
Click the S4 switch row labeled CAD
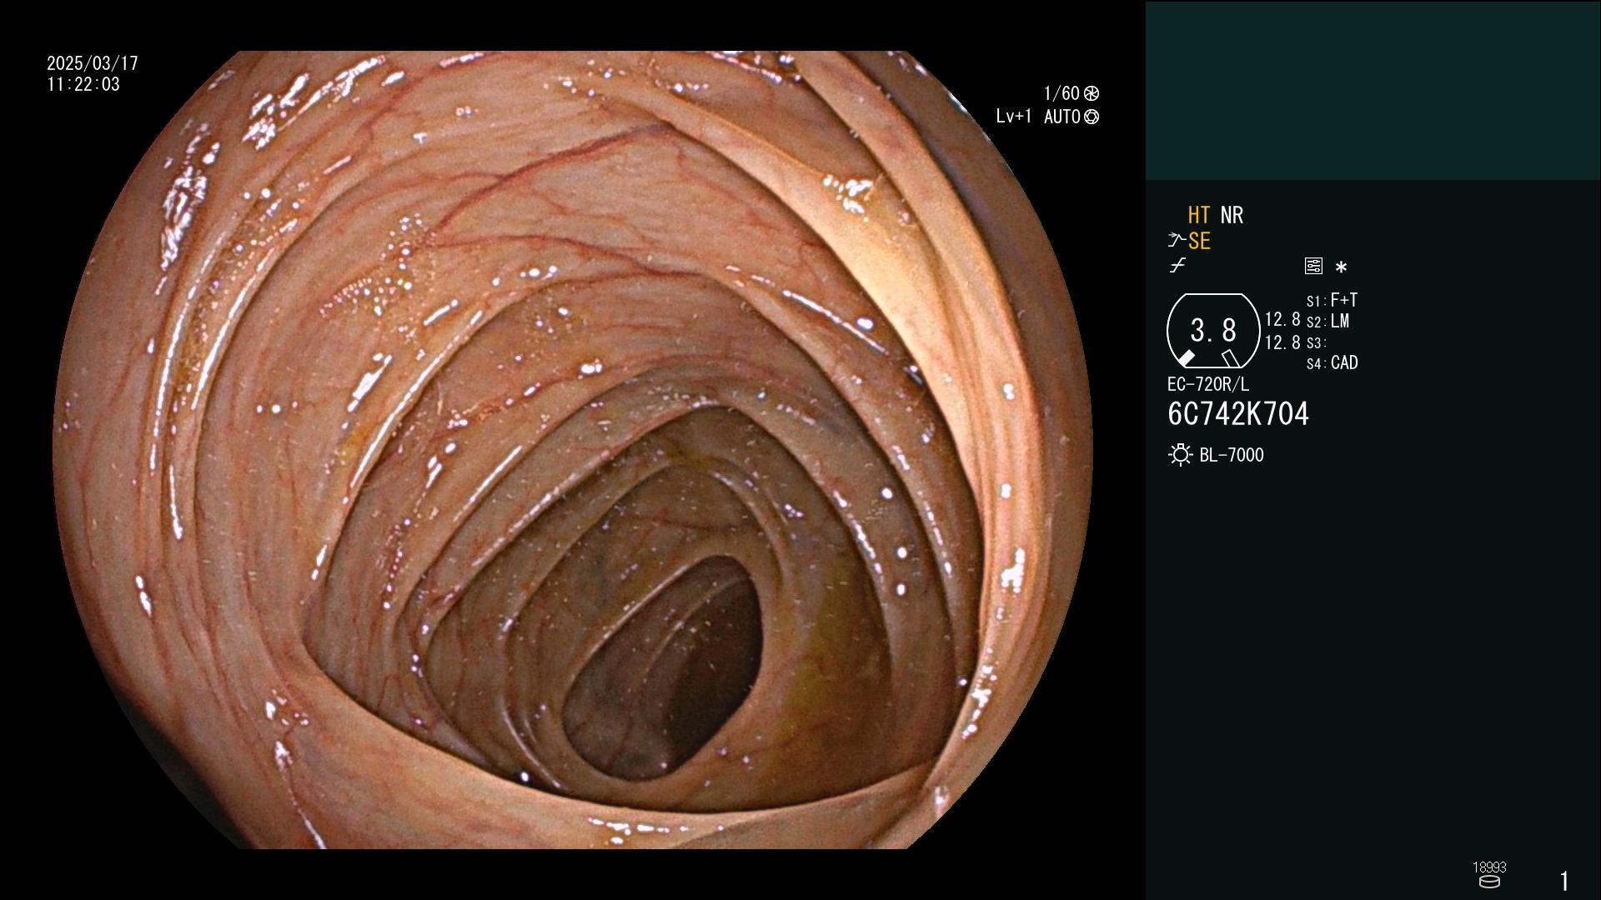click(1332, 363)
